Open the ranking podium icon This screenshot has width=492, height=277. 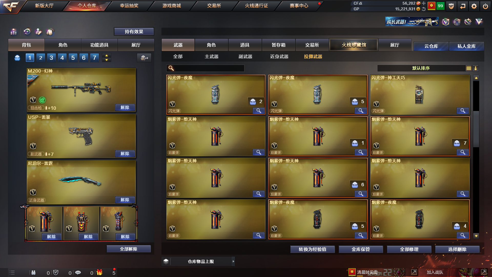[14, 32]
